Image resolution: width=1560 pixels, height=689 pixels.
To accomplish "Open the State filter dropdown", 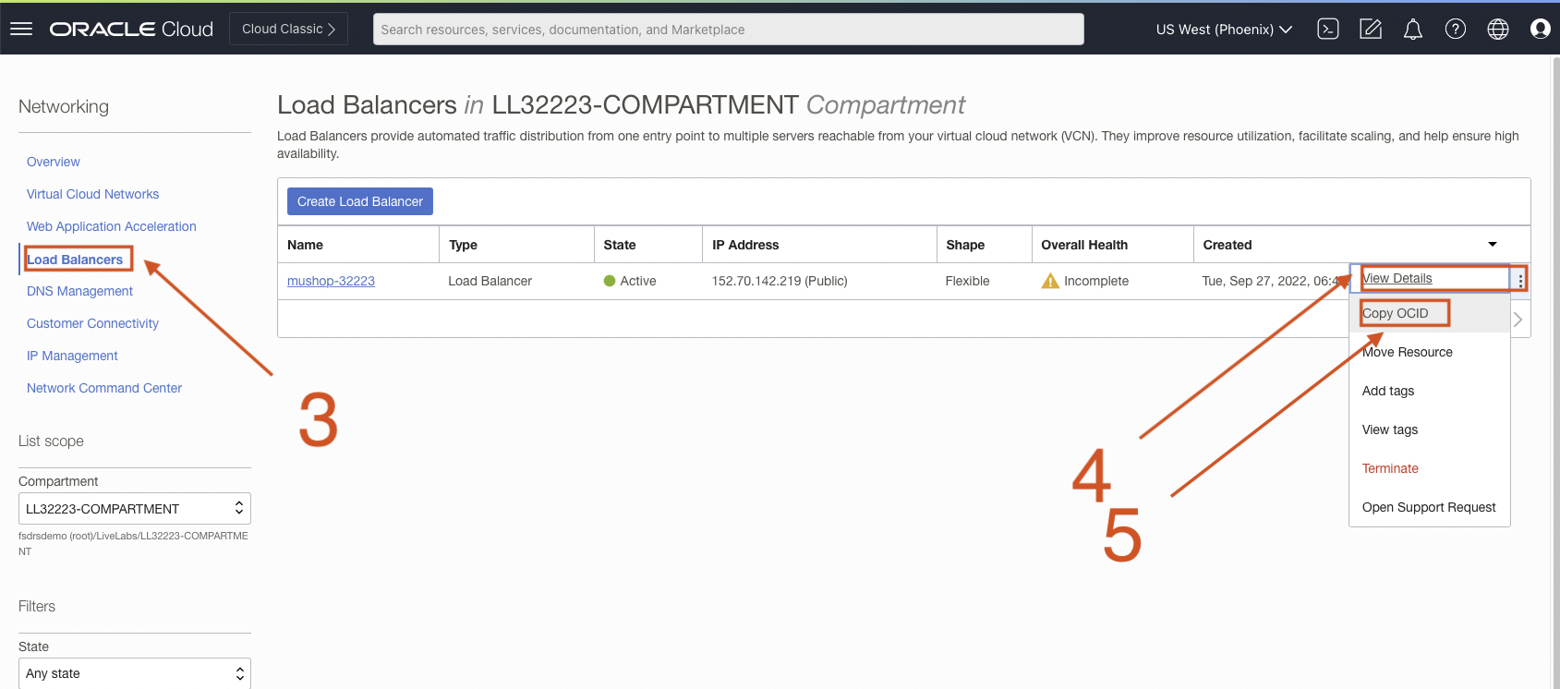I will (x=135, y=673).
